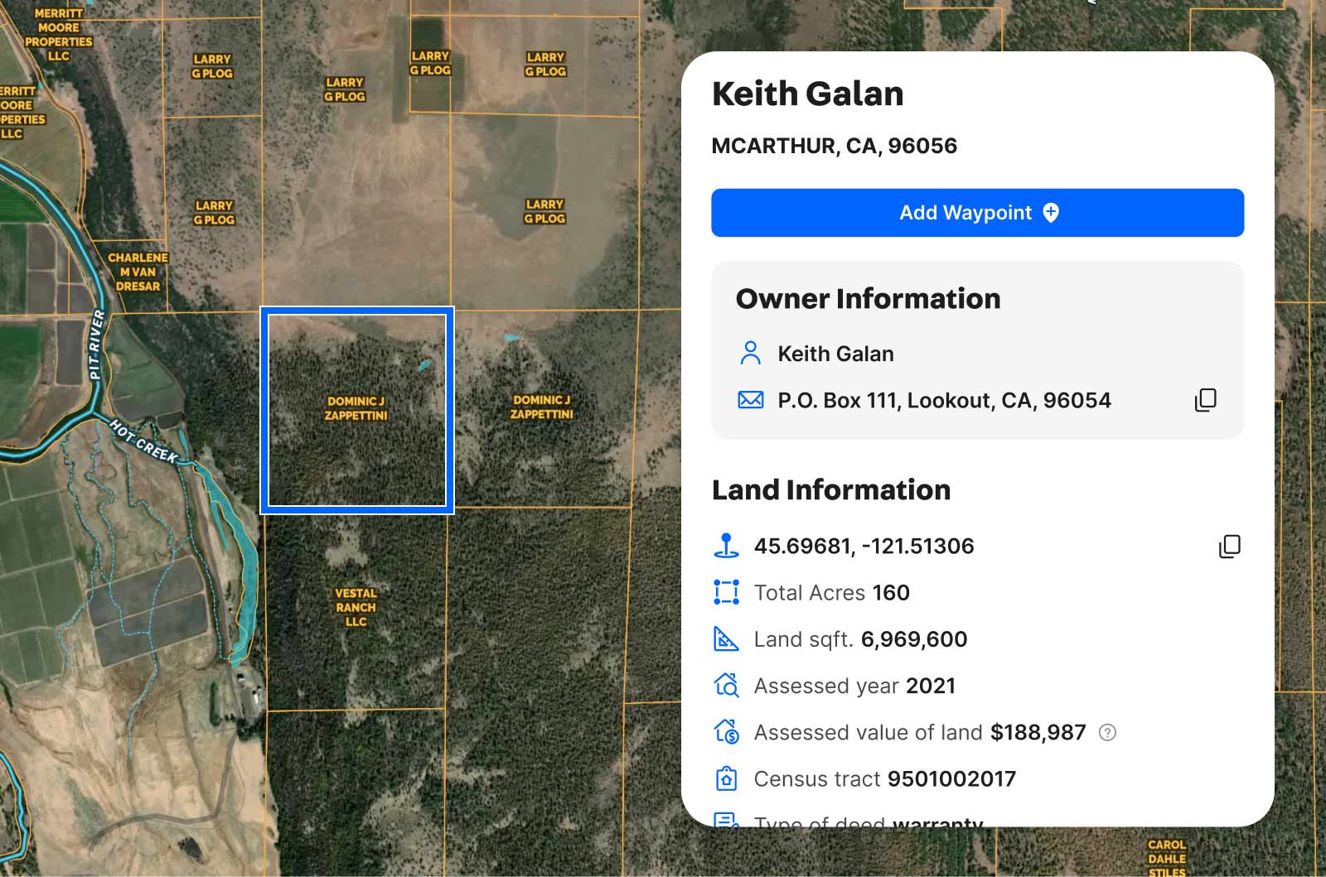The height and width of the screenshot is (877, 1326).
Task: Click the house icon next to Assessed year
Action: coord(726,685)
